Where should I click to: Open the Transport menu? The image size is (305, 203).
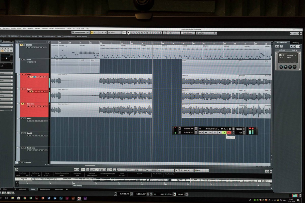click(x=44, y=28)
